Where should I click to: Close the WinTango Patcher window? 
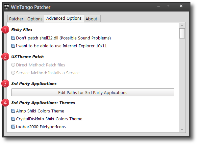pos(181,6)
